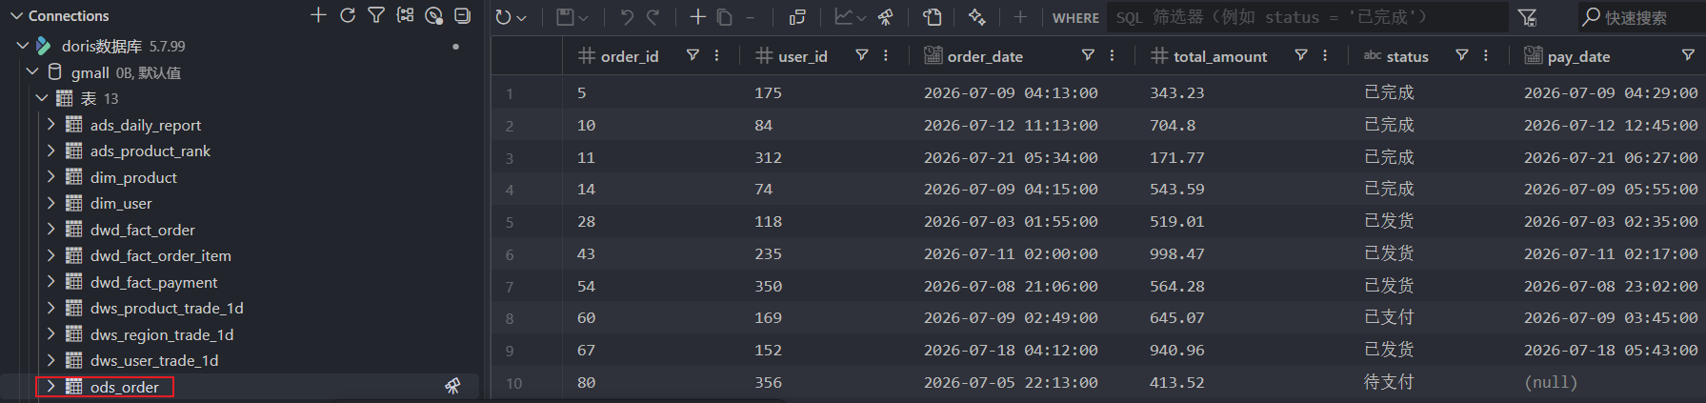1706x403 pixels.
Task: Collapse all nodes in Connections panel
Action: click(463, 15)
